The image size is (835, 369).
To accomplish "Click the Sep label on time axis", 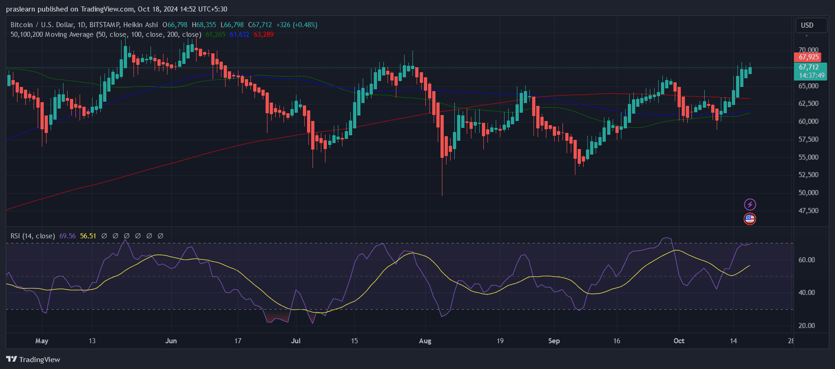I will tap(554, 341).
